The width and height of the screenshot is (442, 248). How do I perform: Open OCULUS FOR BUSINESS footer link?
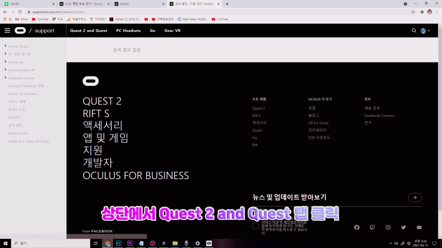tap(135, 175)
